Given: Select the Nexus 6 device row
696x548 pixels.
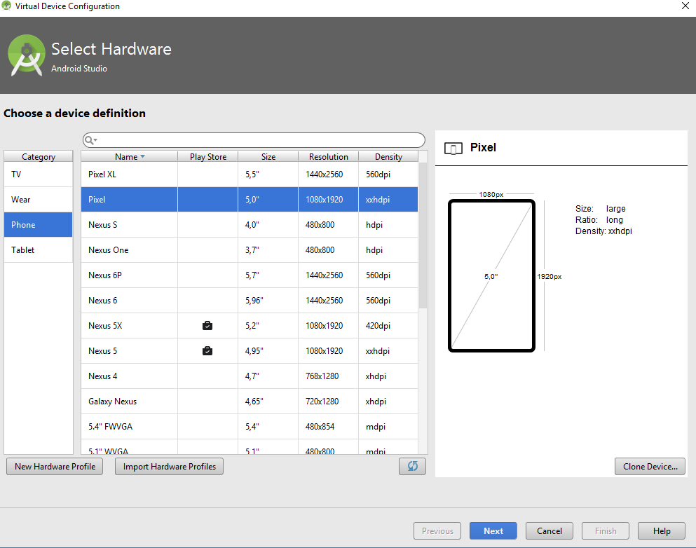Looking at the screenshot, I should coord(250,301).
